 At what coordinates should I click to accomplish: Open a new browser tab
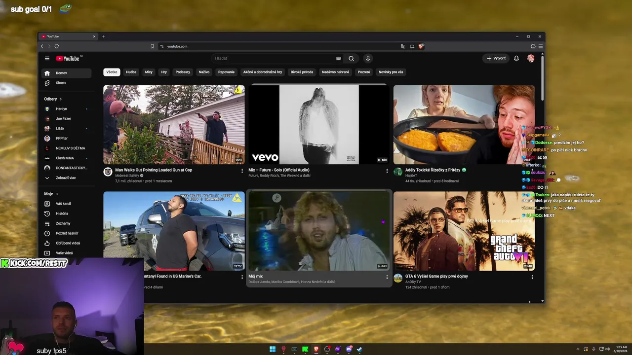coord(103,36)
